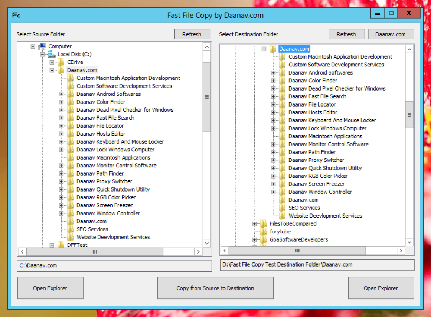Click the source tree vertical scrollbar thumb
This screenshot has width=431, height=317.
[207, 97]
